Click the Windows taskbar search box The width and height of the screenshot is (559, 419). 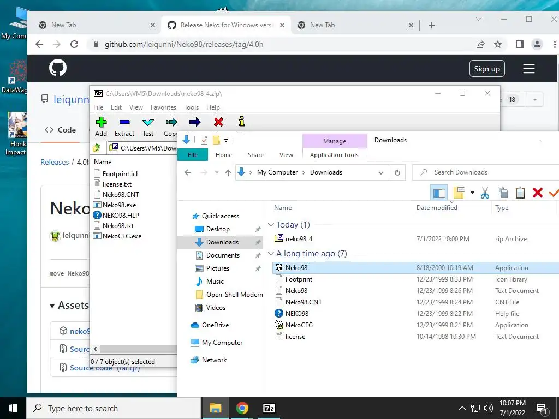pos(114,408)
